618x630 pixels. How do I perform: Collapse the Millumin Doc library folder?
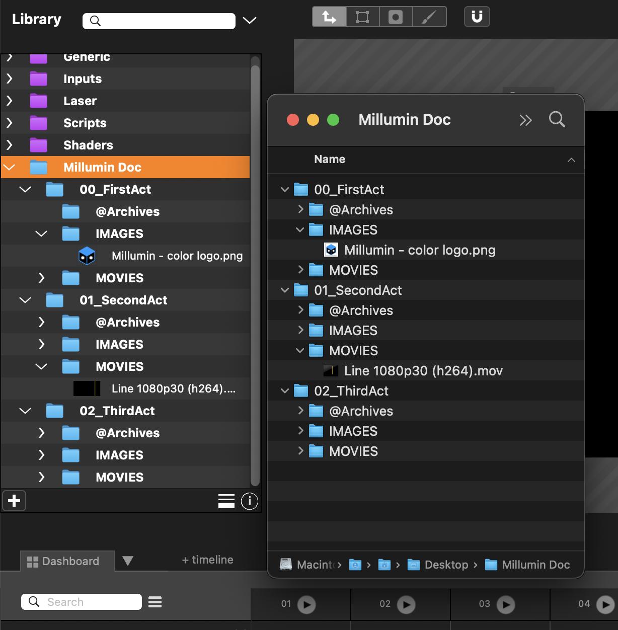[10, 167]
